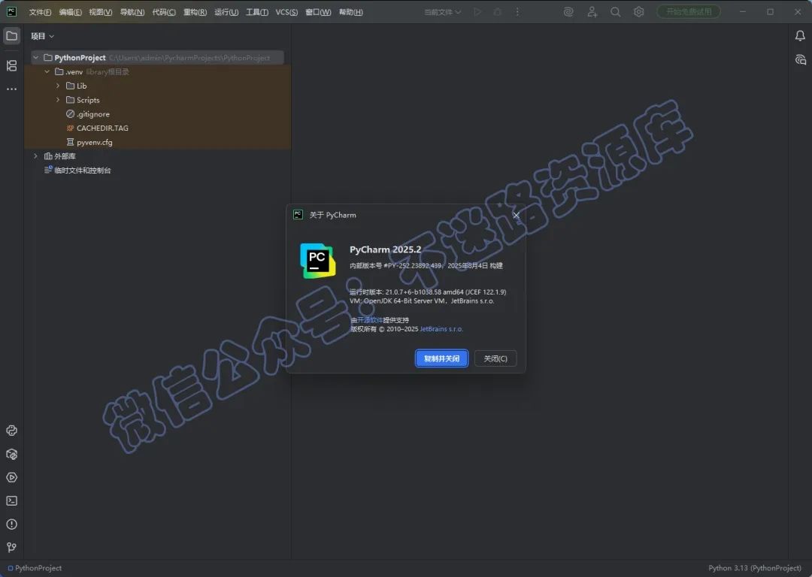The width and height of the screenshot is (812, 577).
Task: Open the Python Console tool icon
Action: click(11, 430)
